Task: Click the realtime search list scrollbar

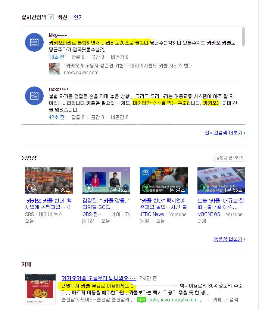Action: click(x=243, y=37)
